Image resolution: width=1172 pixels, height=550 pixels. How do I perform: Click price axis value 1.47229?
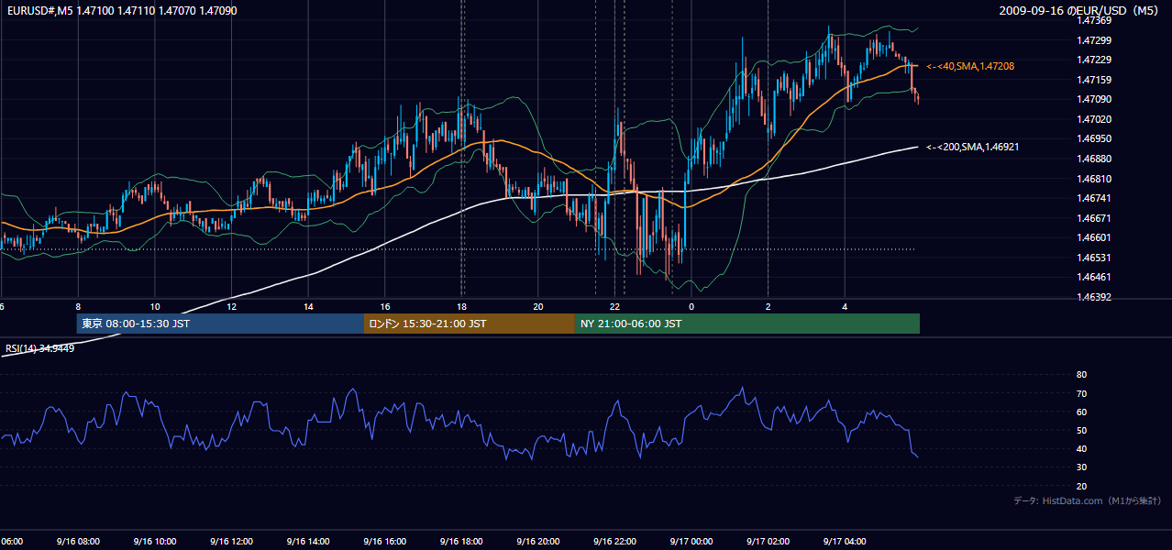[1094, 60]
